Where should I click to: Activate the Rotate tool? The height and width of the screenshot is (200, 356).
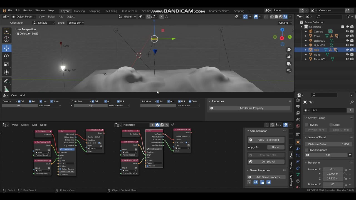click(x=6, y=56)
